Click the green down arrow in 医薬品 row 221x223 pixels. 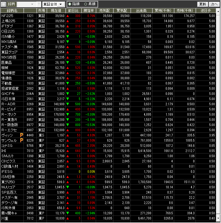pos(68,63)
